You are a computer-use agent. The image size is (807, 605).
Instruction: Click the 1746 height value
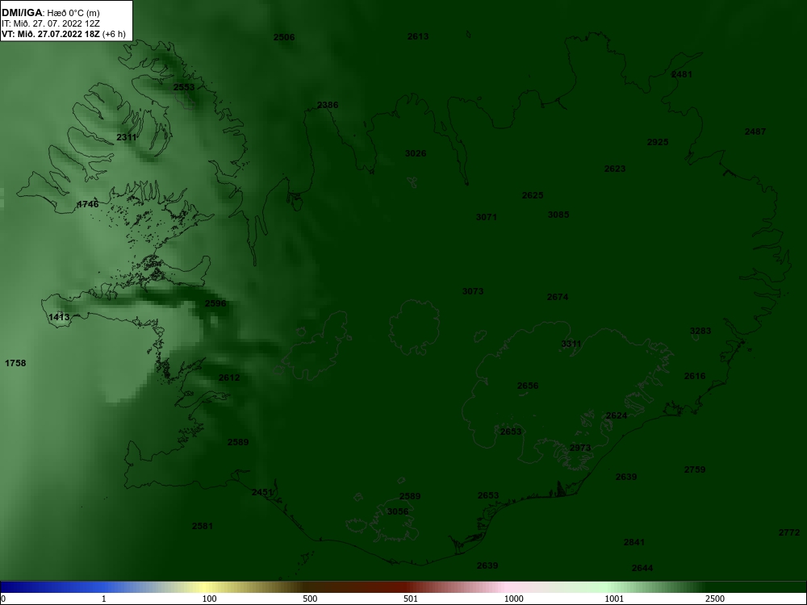click(87, 204)
